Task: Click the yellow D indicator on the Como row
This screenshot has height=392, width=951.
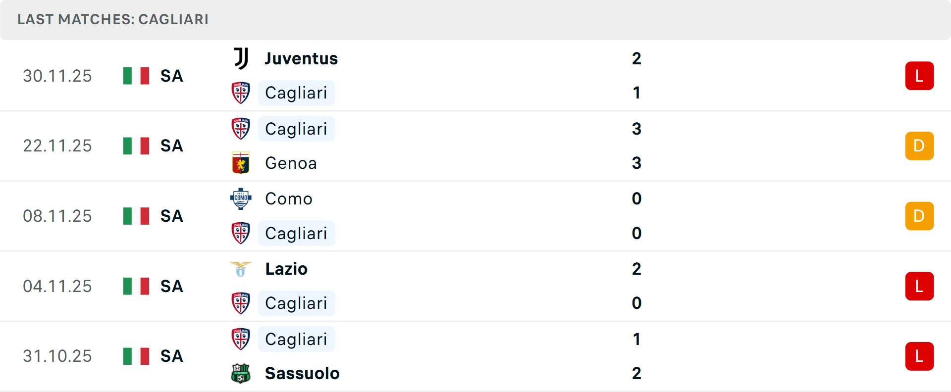Action: (x=919, y=216)
